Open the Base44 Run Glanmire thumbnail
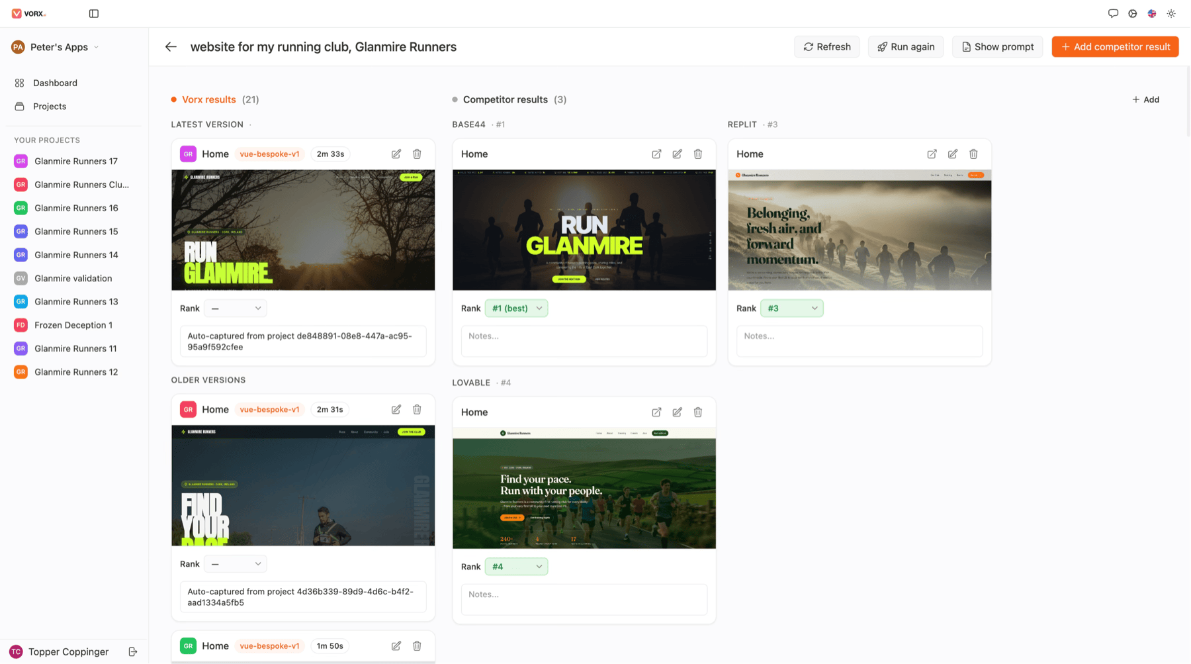This screenshot has width=1191, height=664. point(584,230)
